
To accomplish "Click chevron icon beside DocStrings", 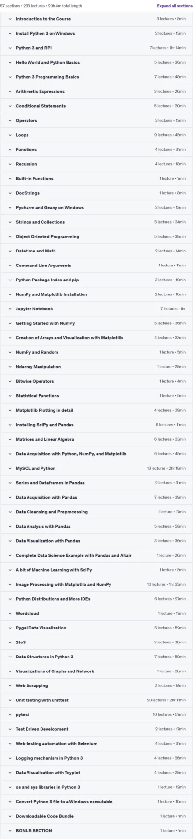I will click(x=10, y=193).
